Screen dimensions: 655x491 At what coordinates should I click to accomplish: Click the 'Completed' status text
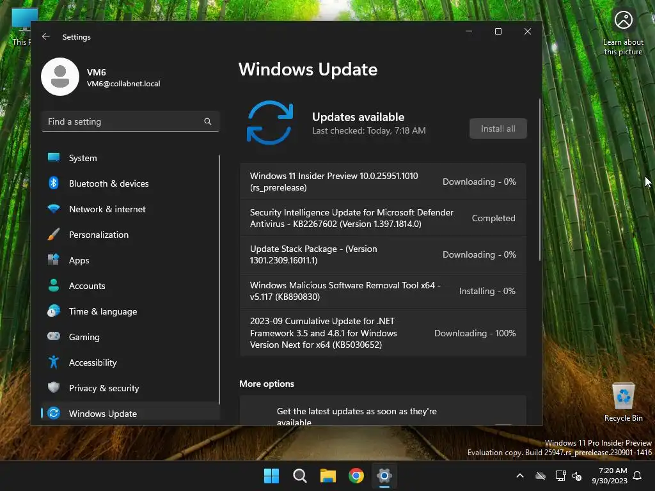point(493,218)
